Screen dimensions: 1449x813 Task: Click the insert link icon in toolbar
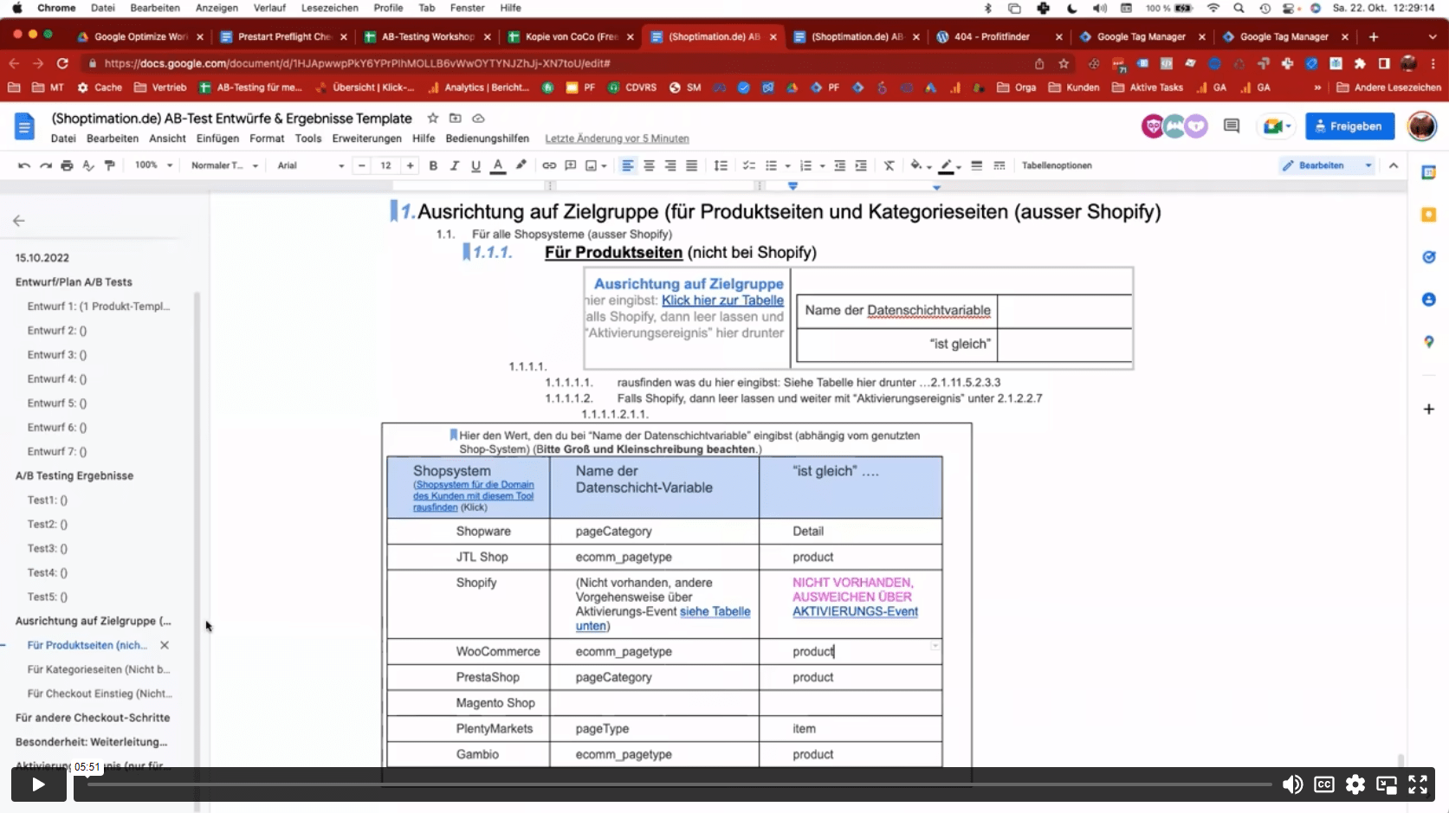click(549, 165)
